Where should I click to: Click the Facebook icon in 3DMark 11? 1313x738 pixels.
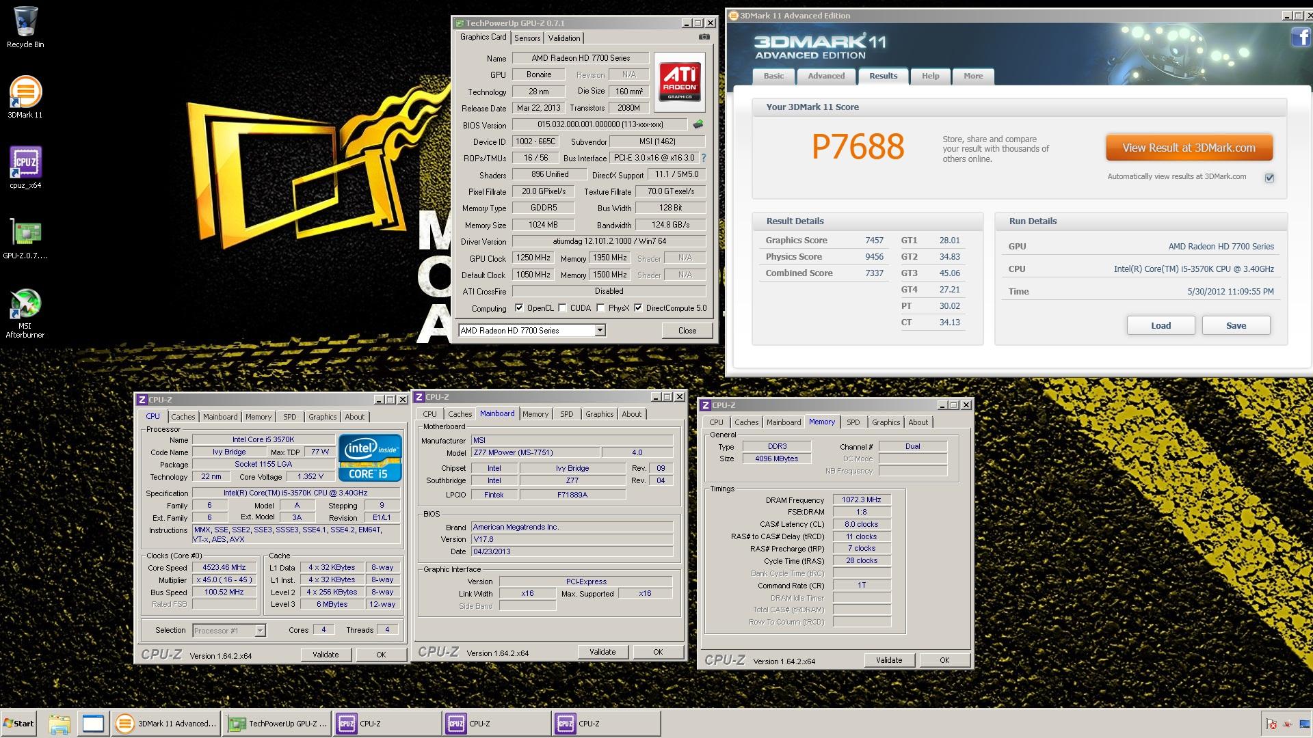tap(1301, 36)
